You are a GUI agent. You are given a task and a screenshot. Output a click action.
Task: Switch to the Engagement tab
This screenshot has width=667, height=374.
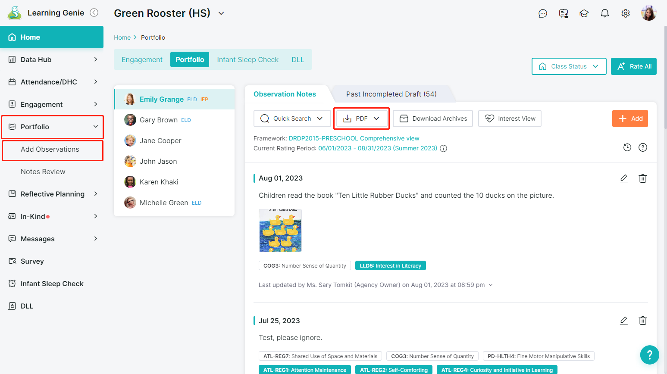coord(142,59)
